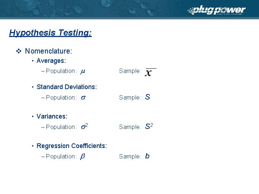Click the sample coefficient b symbol
Viewport: 259px width, 194px height.
pos(147,156)
